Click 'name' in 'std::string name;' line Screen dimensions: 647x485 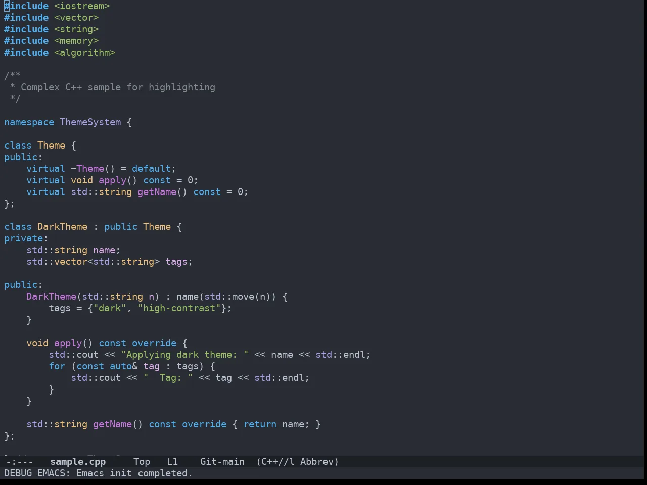(104, 250)
